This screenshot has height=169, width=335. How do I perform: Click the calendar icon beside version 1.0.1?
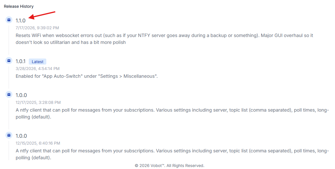[x=9, y=61]
